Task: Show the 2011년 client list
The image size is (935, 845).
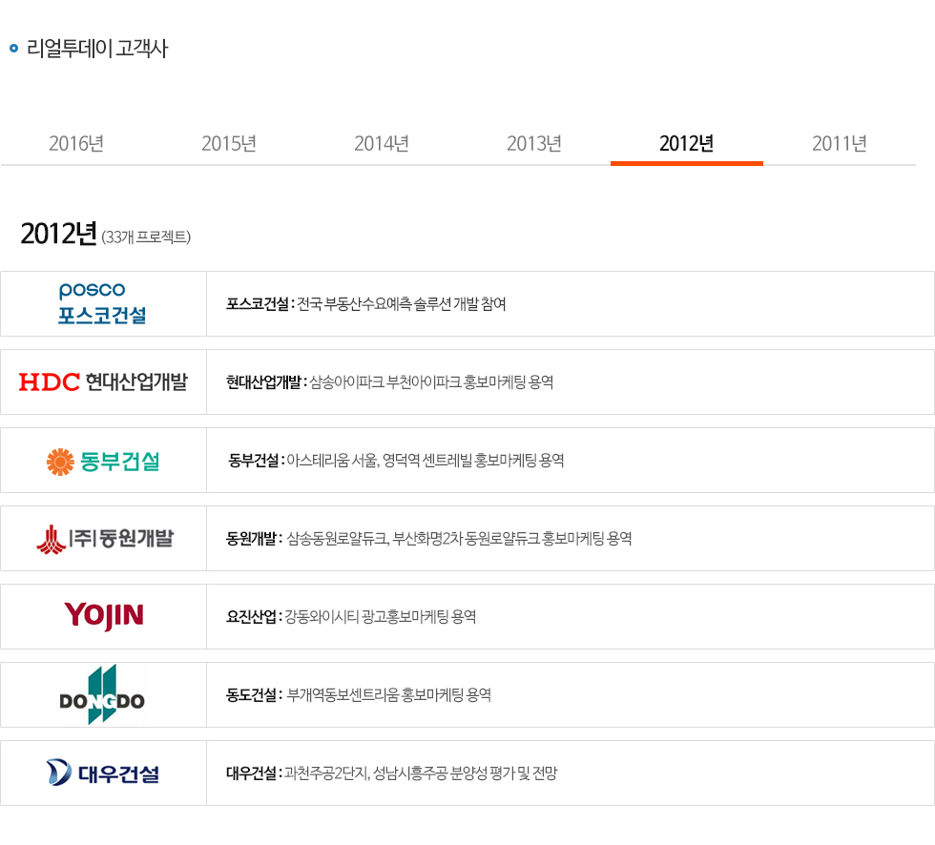Action: coord(840,144)
